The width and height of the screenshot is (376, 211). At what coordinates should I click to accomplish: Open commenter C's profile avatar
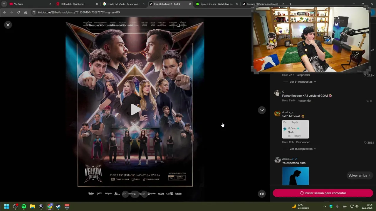point(277,93)
